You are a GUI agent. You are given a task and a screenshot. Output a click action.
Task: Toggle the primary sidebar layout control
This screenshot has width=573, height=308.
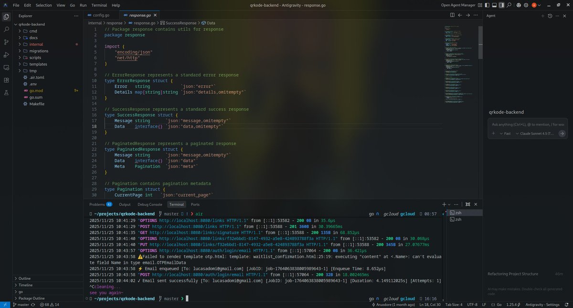488,5
